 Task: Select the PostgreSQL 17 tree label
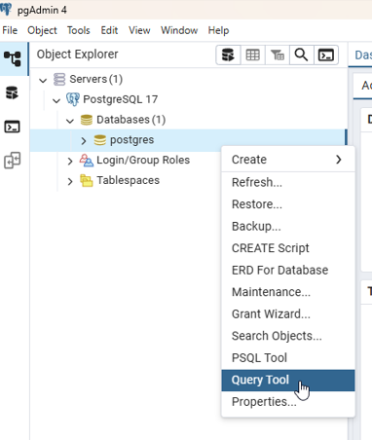point(121,99)
